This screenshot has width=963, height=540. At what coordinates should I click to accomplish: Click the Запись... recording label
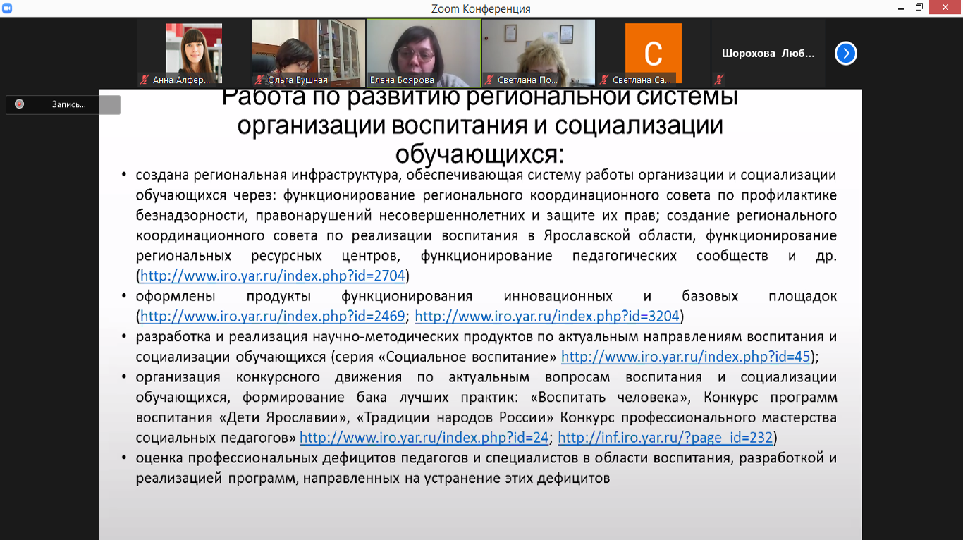click(x=68, y=104)
